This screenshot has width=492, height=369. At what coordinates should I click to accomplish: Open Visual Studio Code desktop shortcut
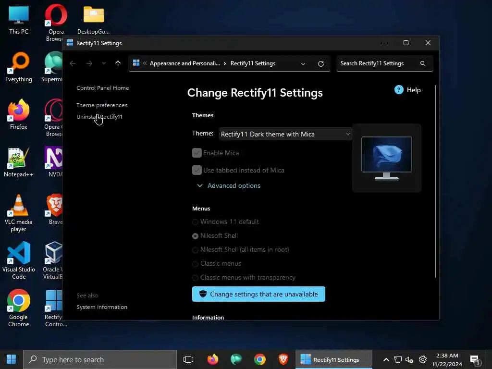click(19, 261)
